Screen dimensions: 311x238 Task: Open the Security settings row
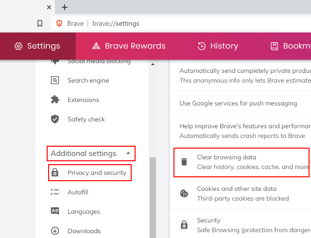point(241,225)
